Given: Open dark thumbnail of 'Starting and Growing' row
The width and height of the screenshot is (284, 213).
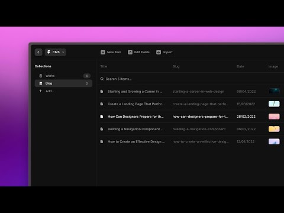Looking at the screenshot, I should coord(274,91).
